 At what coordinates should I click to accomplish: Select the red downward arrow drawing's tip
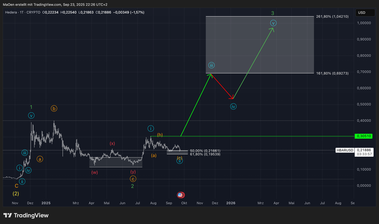(233, 98)
